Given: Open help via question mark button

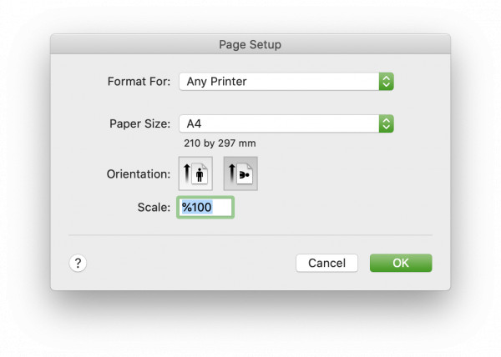Looking at the screenshot, I should pyautogui.click(x=78, y=264).
